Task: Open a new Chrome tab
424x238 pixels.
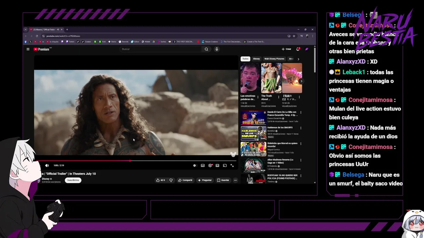Action: pos(67,29)
